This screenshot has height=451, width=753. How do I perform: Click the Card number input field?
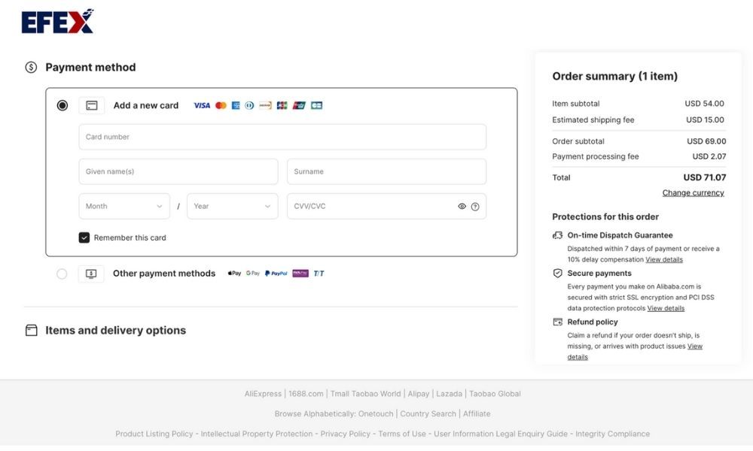coord(282,137)
